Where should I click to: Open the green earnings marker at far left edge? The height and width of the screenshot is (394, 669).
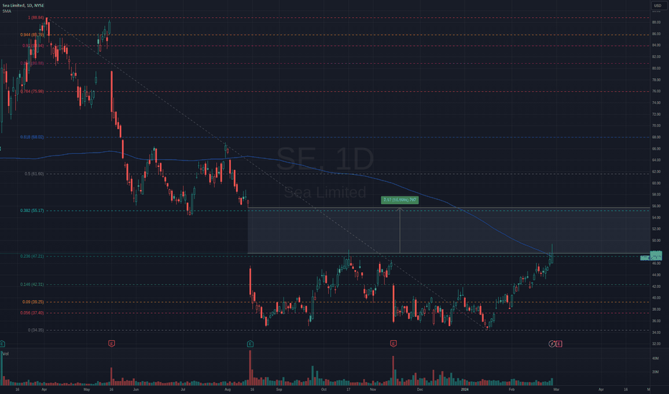coord(2,343)
